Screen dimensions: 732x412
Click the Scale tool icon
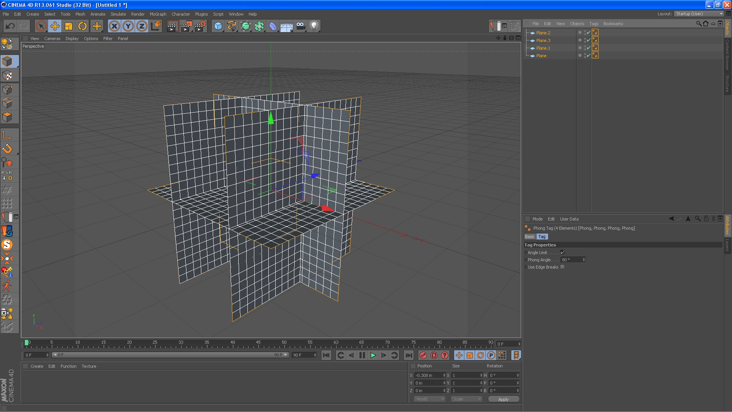tap(69, 26)
